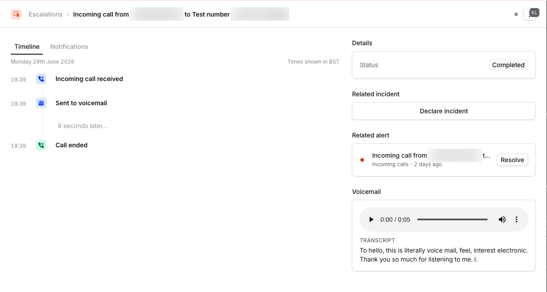The width and height of the screenshot is (547, 292).
Task: Open voicemail player more options menu
Action: click(x=517, y=219)
